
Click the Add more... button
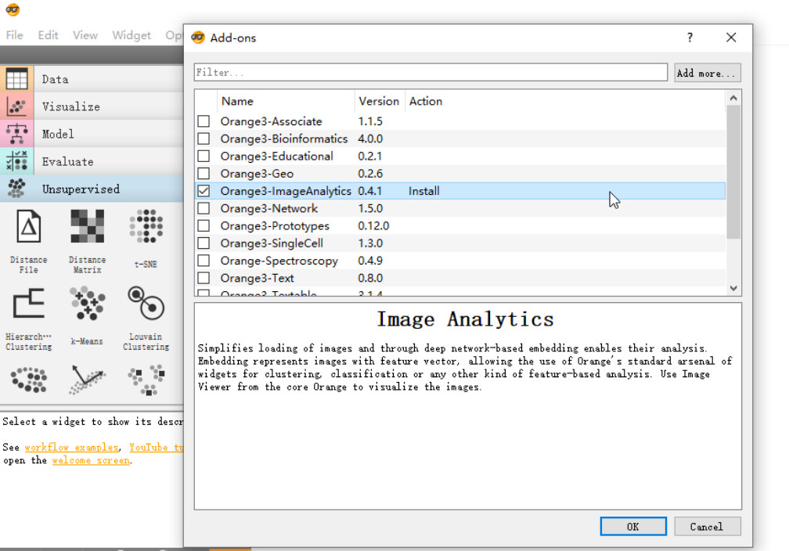tap(707, 73)
